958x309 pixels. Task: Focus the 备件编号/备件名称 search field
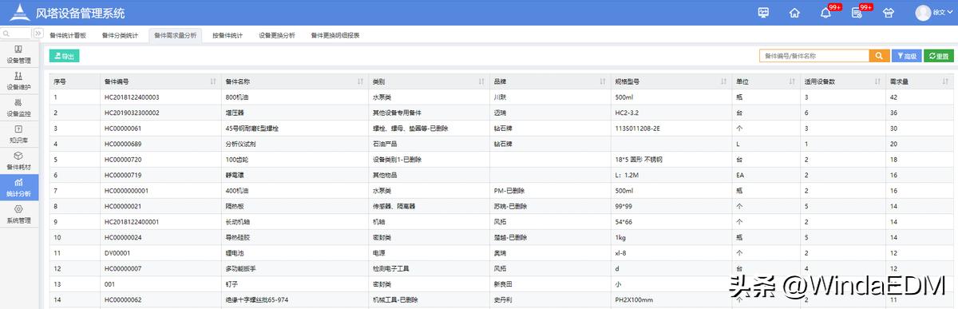point(814,56)
